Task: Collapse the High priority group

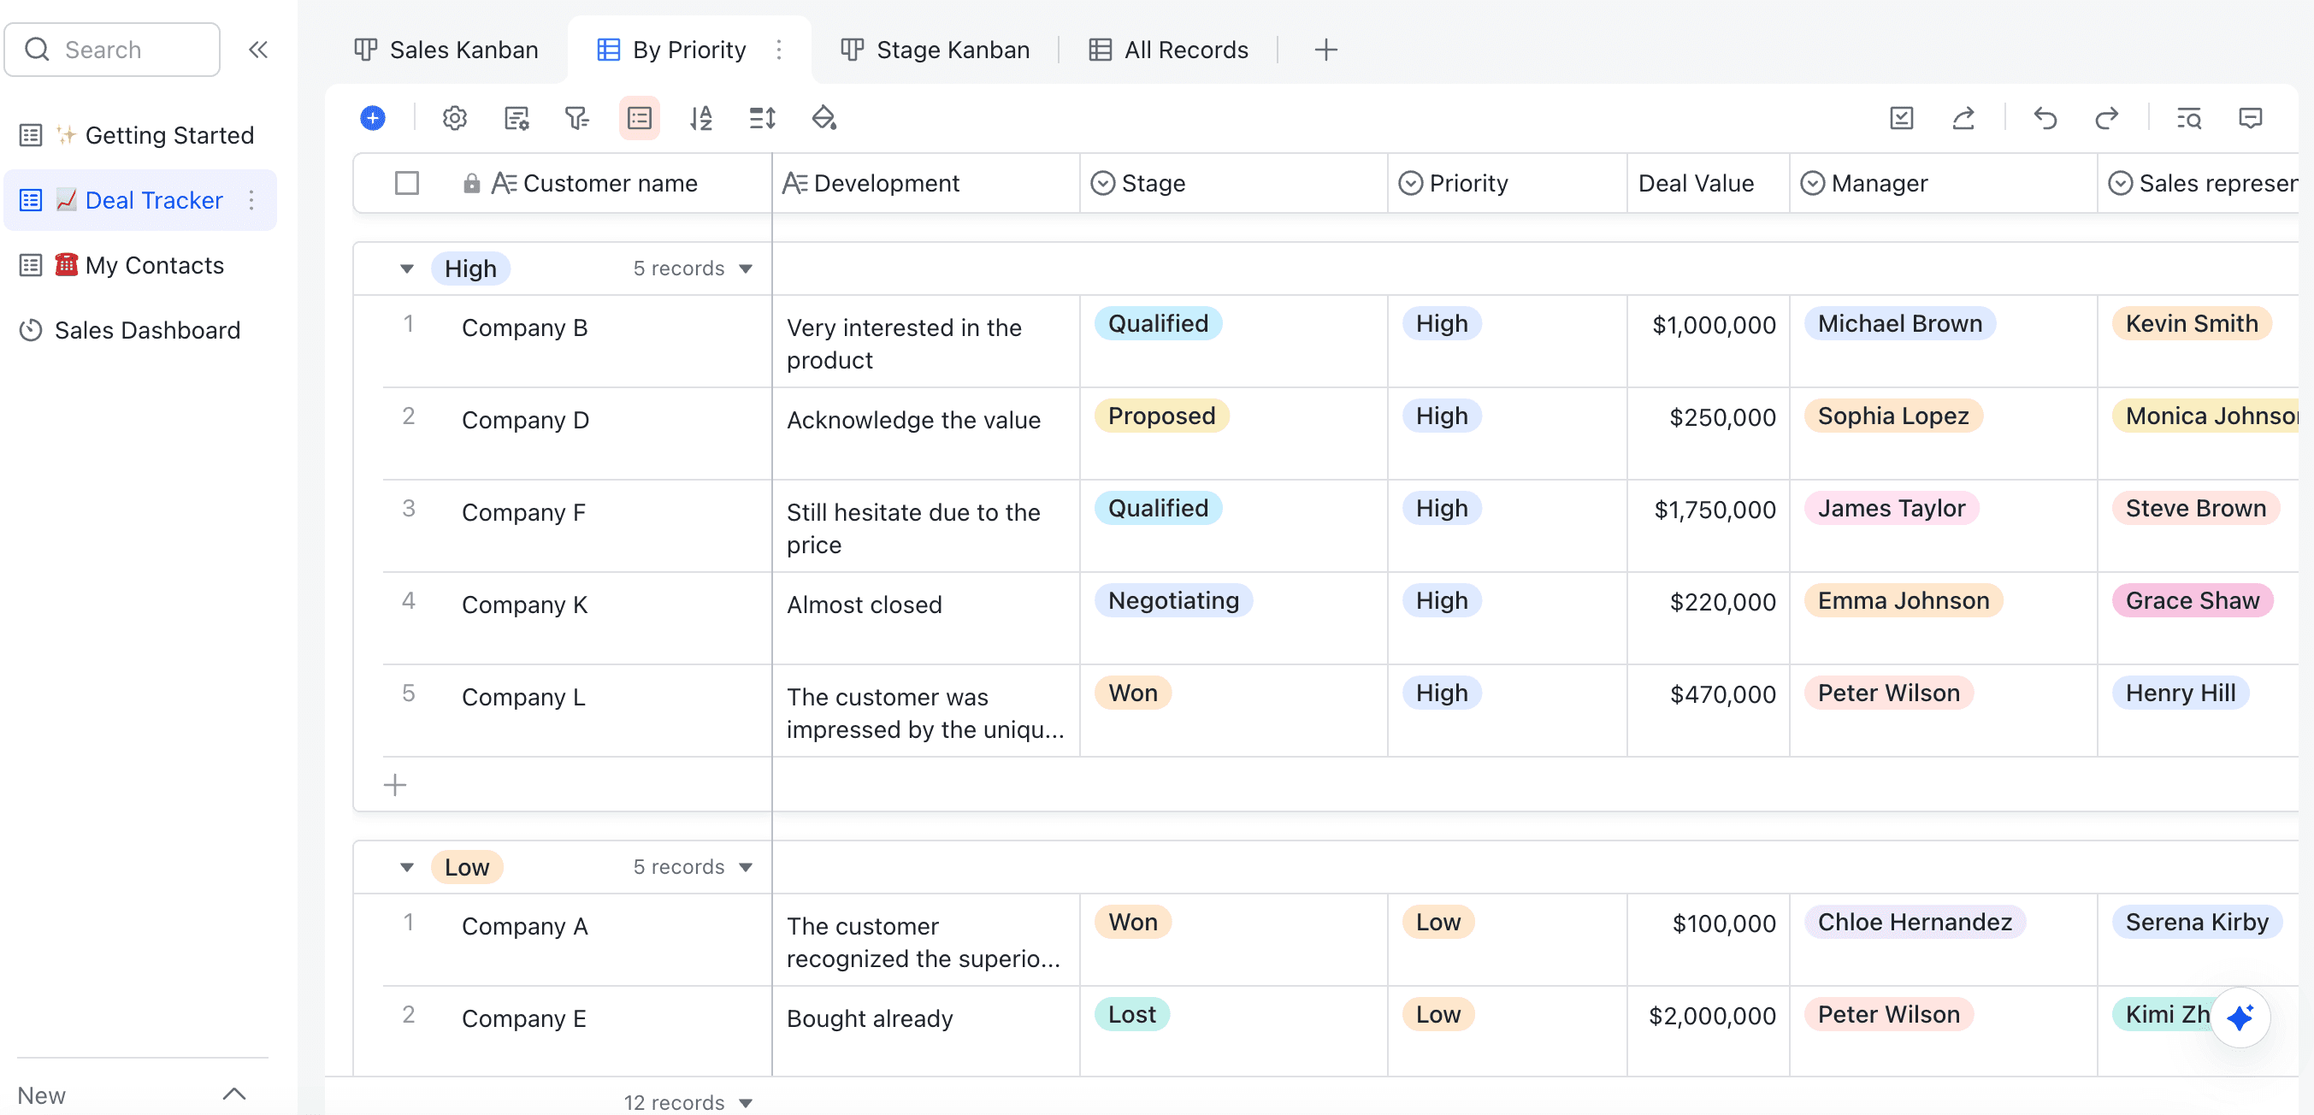Action: tap(407, 268)
